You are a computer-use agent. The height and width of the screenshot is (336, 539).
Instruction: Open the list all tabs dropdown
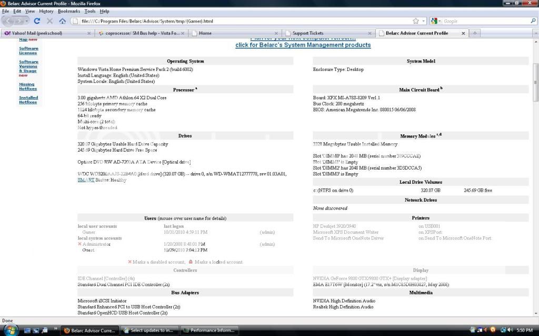[535, 33]
